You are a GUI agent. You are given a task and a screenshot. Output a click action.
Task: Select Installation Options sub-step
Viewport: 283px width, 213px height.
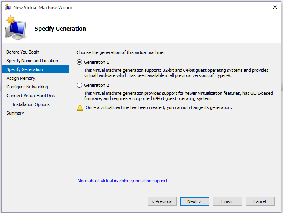point(31,104)
